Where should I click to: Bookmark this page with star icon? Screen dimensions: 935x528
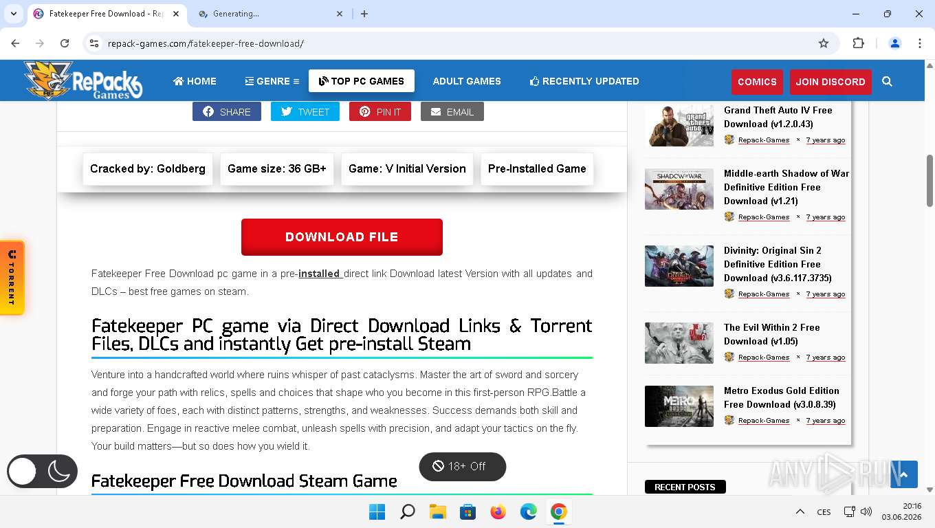click(x=824, y=43)
